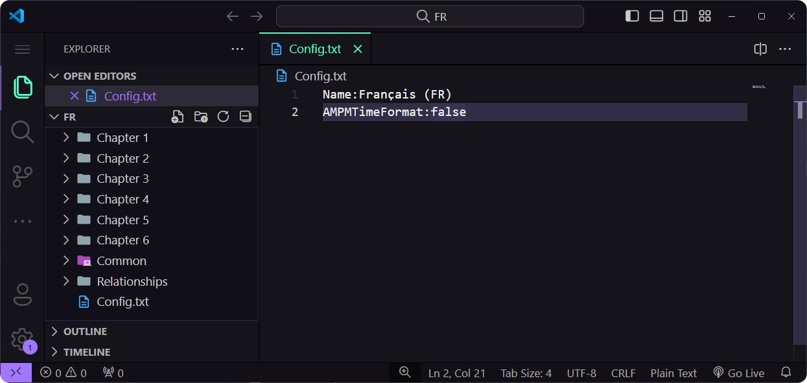The width and height of the screenshot is (807, 383).
Task: Change the CRLF line ending setting
Action: pos(623,373)
